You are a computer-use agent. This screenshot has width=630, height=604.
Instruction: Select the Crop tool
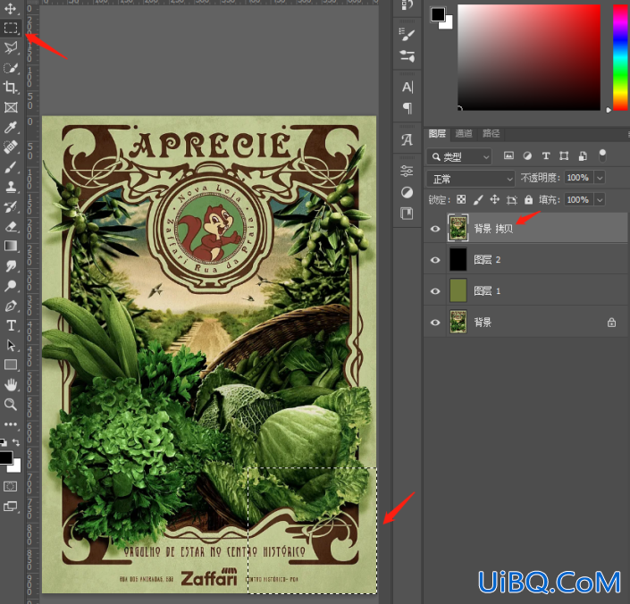click(x=11, y=88)
